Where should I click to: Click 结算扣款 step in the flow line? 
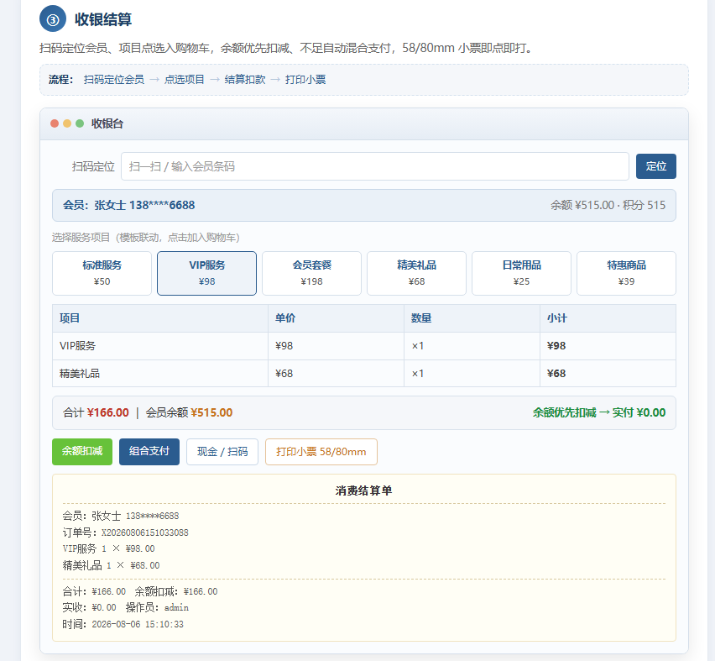pos(245,80)
